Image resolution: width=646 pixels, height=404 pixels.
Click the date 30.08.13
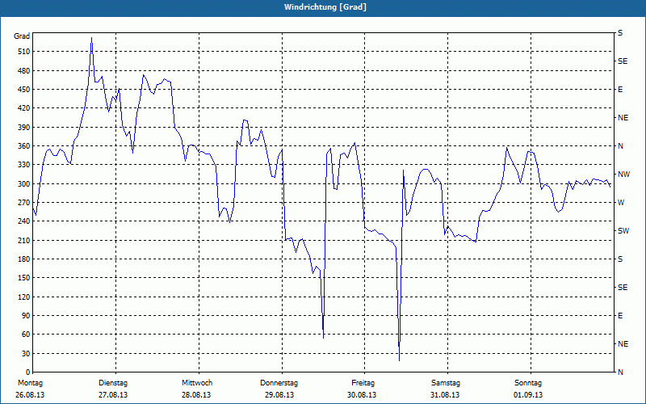pyautogui.click(x=362, y=395)
